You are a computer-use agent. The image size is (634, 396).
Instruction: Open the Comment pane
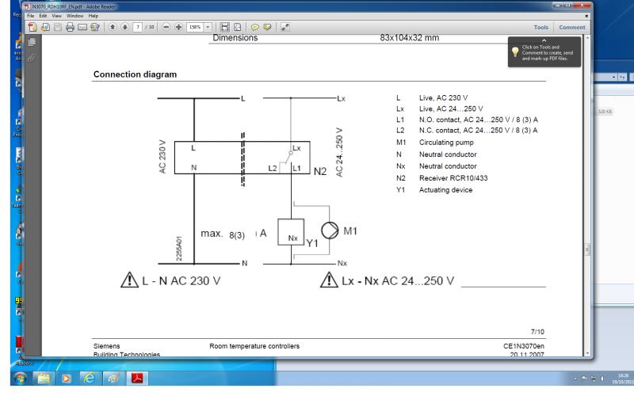click(571, 27)
